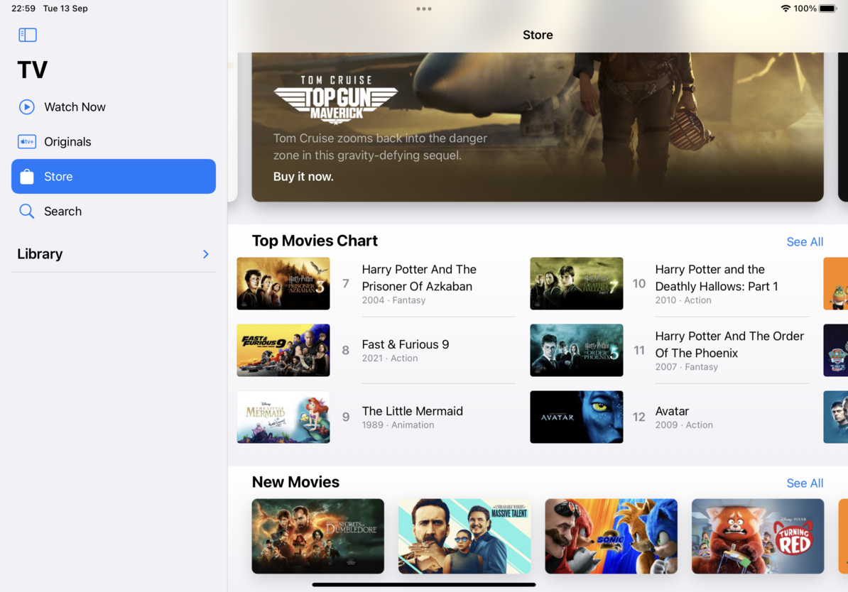
Task: Open the Search sidebar label
Action: (62, 212)
